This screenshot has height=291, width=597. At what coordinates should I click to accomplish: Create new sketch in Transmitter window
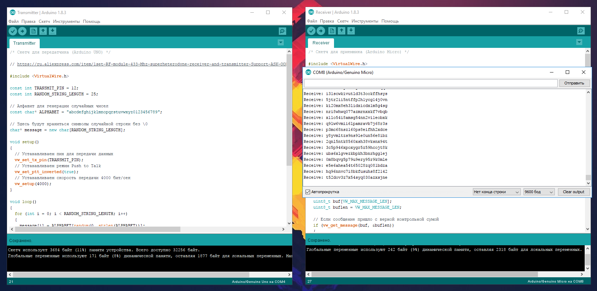point(33,31)
